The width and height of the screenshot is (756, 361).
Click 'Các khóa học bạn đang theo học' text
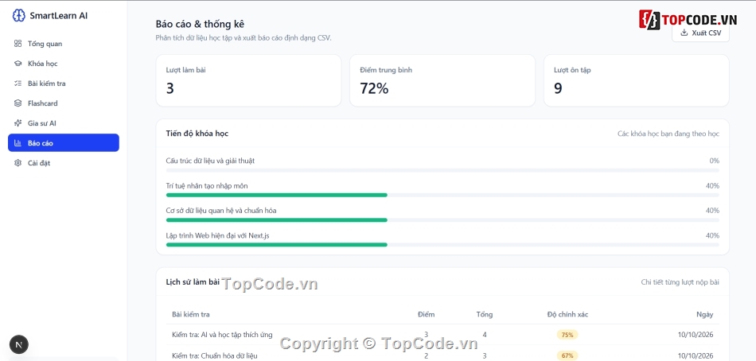(668, 134)
